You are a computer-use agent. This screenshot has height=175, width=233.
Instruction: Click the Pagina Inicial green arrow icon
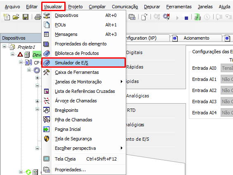pyautogui.click(x=47, y=129)
